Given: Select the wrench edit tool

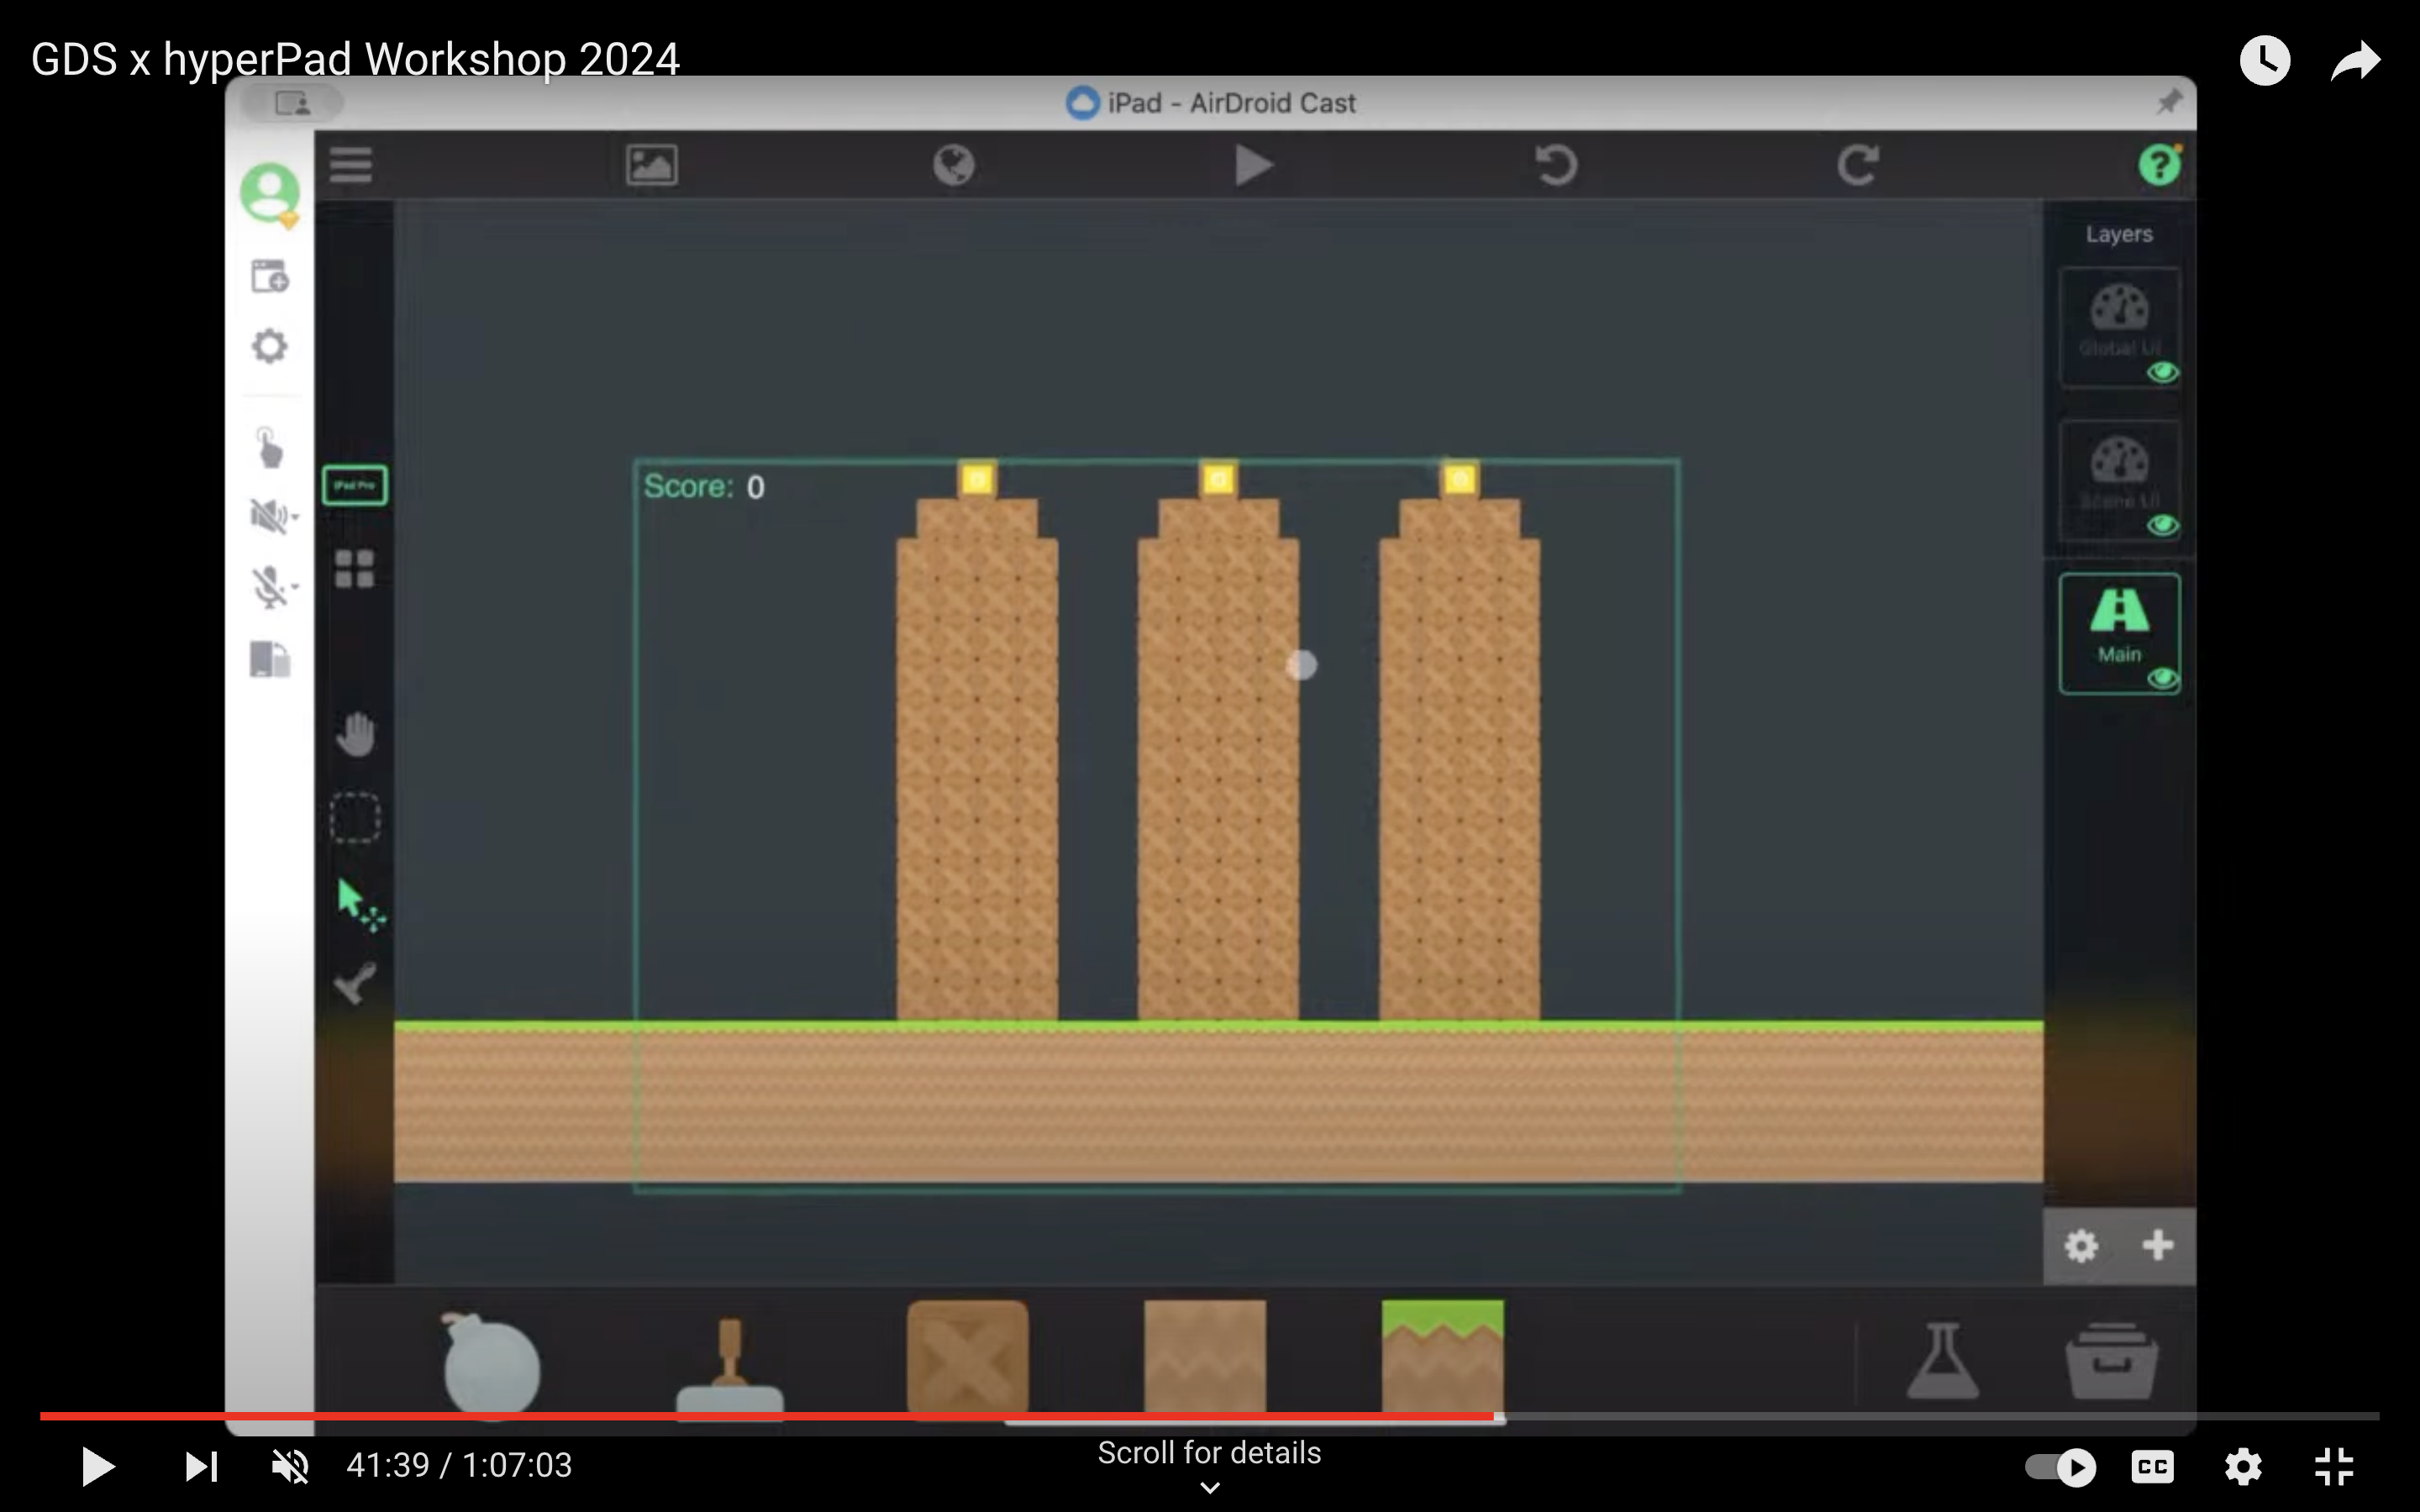Looking at the screenshot, I should [355, 984].
